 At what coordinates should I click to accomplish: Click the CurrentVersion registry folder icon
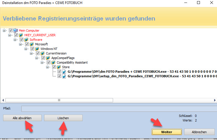point(42,53)
